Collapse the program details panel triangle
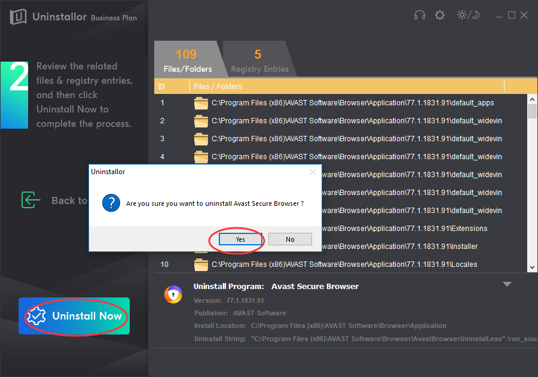 [x=507, y=284]
